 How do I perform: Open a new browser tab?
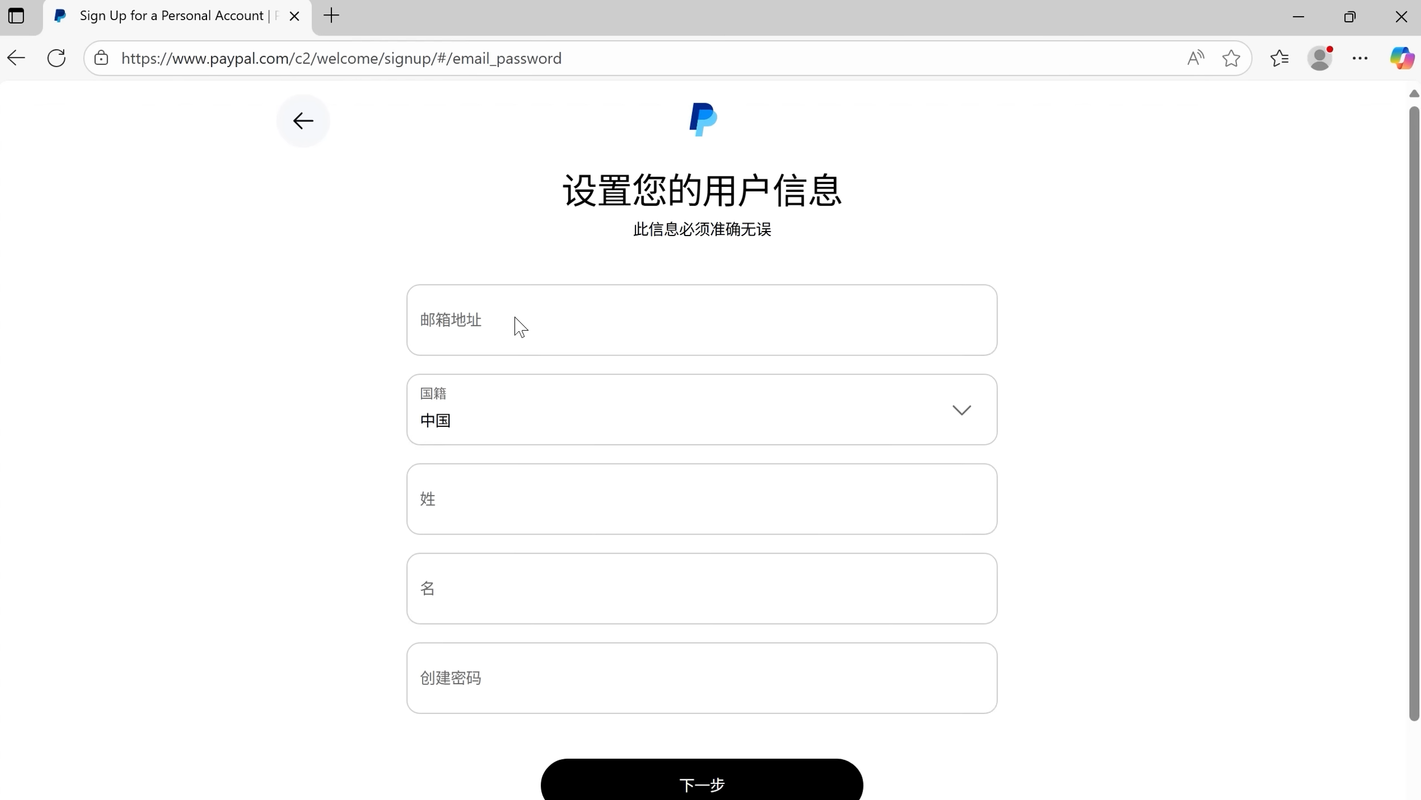pos(331,16)
